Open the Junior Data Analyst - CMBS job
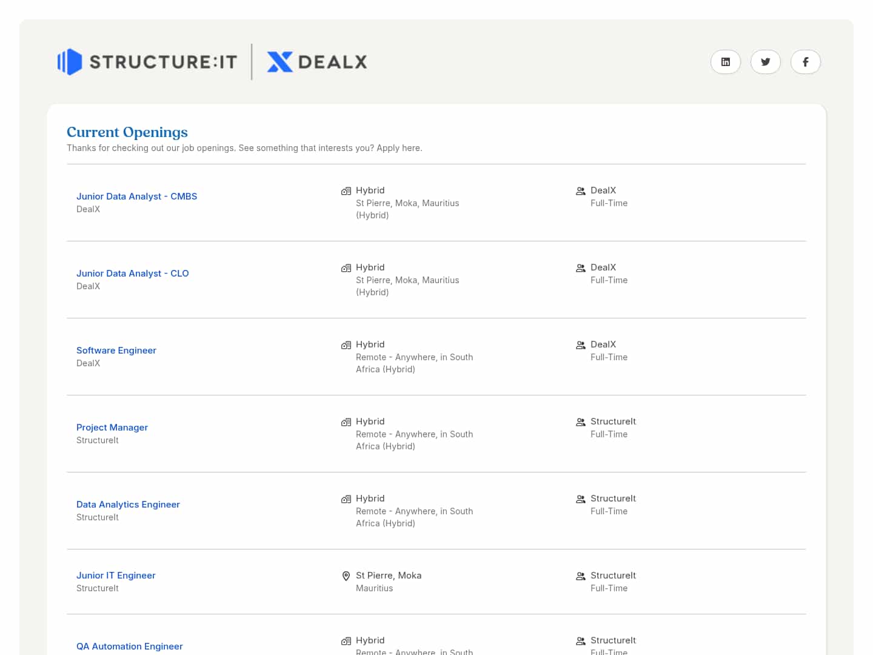The width and height of the screenshot is (873, 655). point(136,196)
